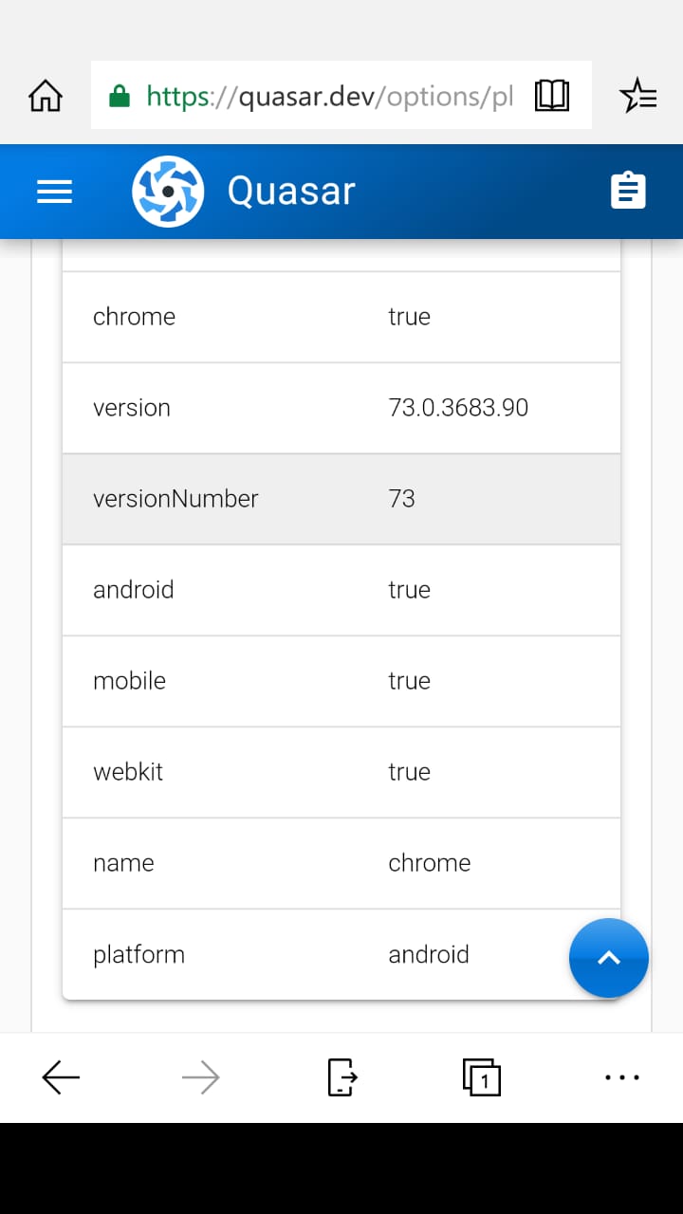Open the three-dot more options menu
683x1214 pixels.
coord(621,1077)
